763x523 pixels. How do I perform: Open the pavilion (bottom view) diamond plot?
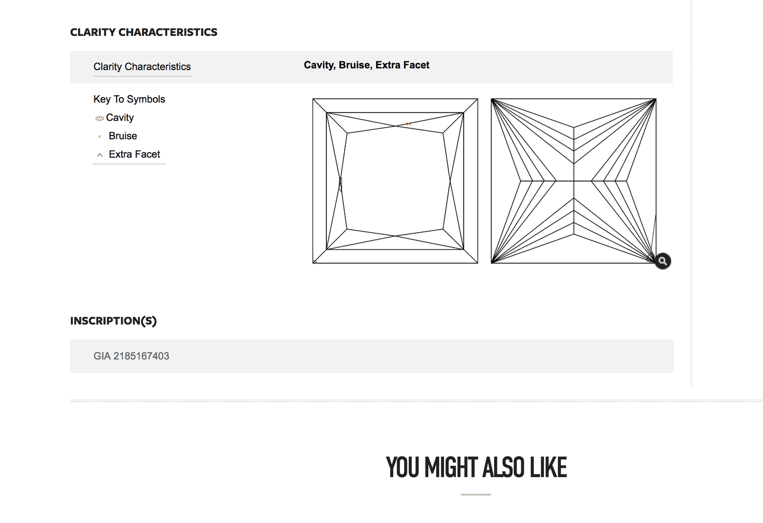(x=573, y=181)
